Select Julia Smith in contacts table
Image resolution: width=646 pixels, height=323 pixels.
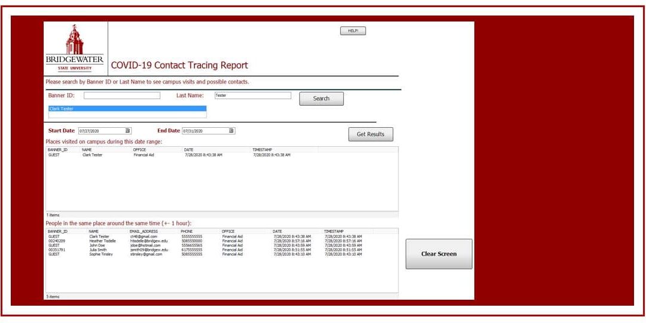(x=98, y=250)
